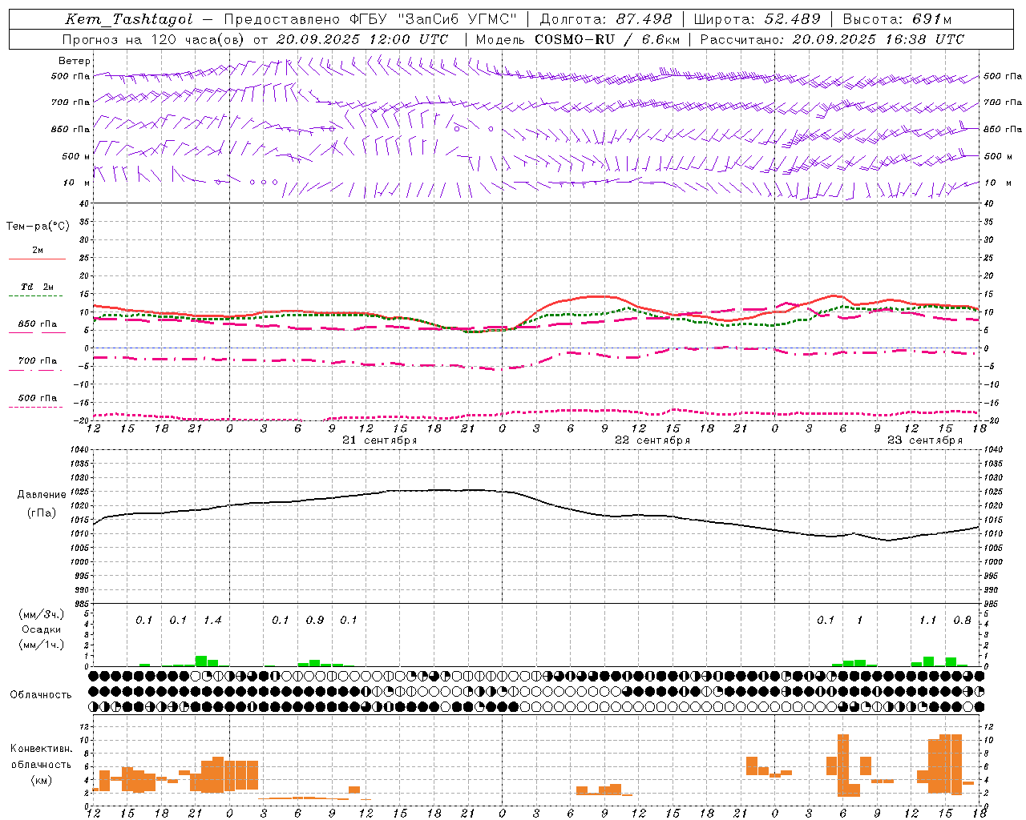The height and width of the screenshot is (820, 1026).
Task: Click the model name COSMO-RU / 6.6км
Action: coord(608,39)
